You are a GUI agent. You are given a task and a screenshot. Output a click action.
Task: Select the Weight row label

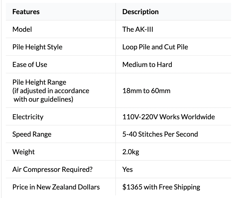[23, 152]
